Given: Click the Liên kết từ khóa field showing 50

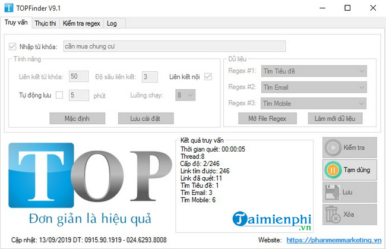Looking at the screenshot, I should (x=78, y=76).
